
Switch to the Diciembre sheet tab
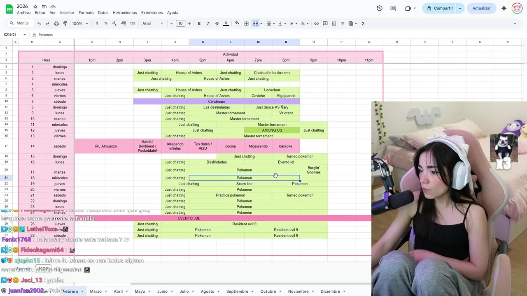pyautogui.click(x=330, y=291)
